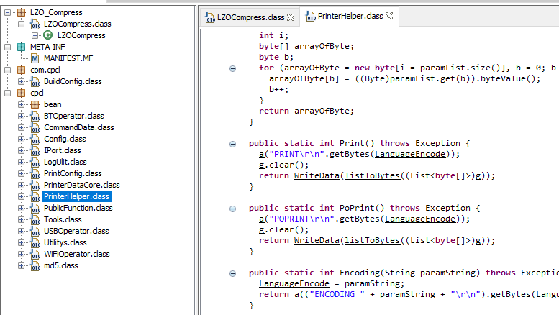
Task: Follow listToBytes link in PoPrint() method
Action: [372, 240]
